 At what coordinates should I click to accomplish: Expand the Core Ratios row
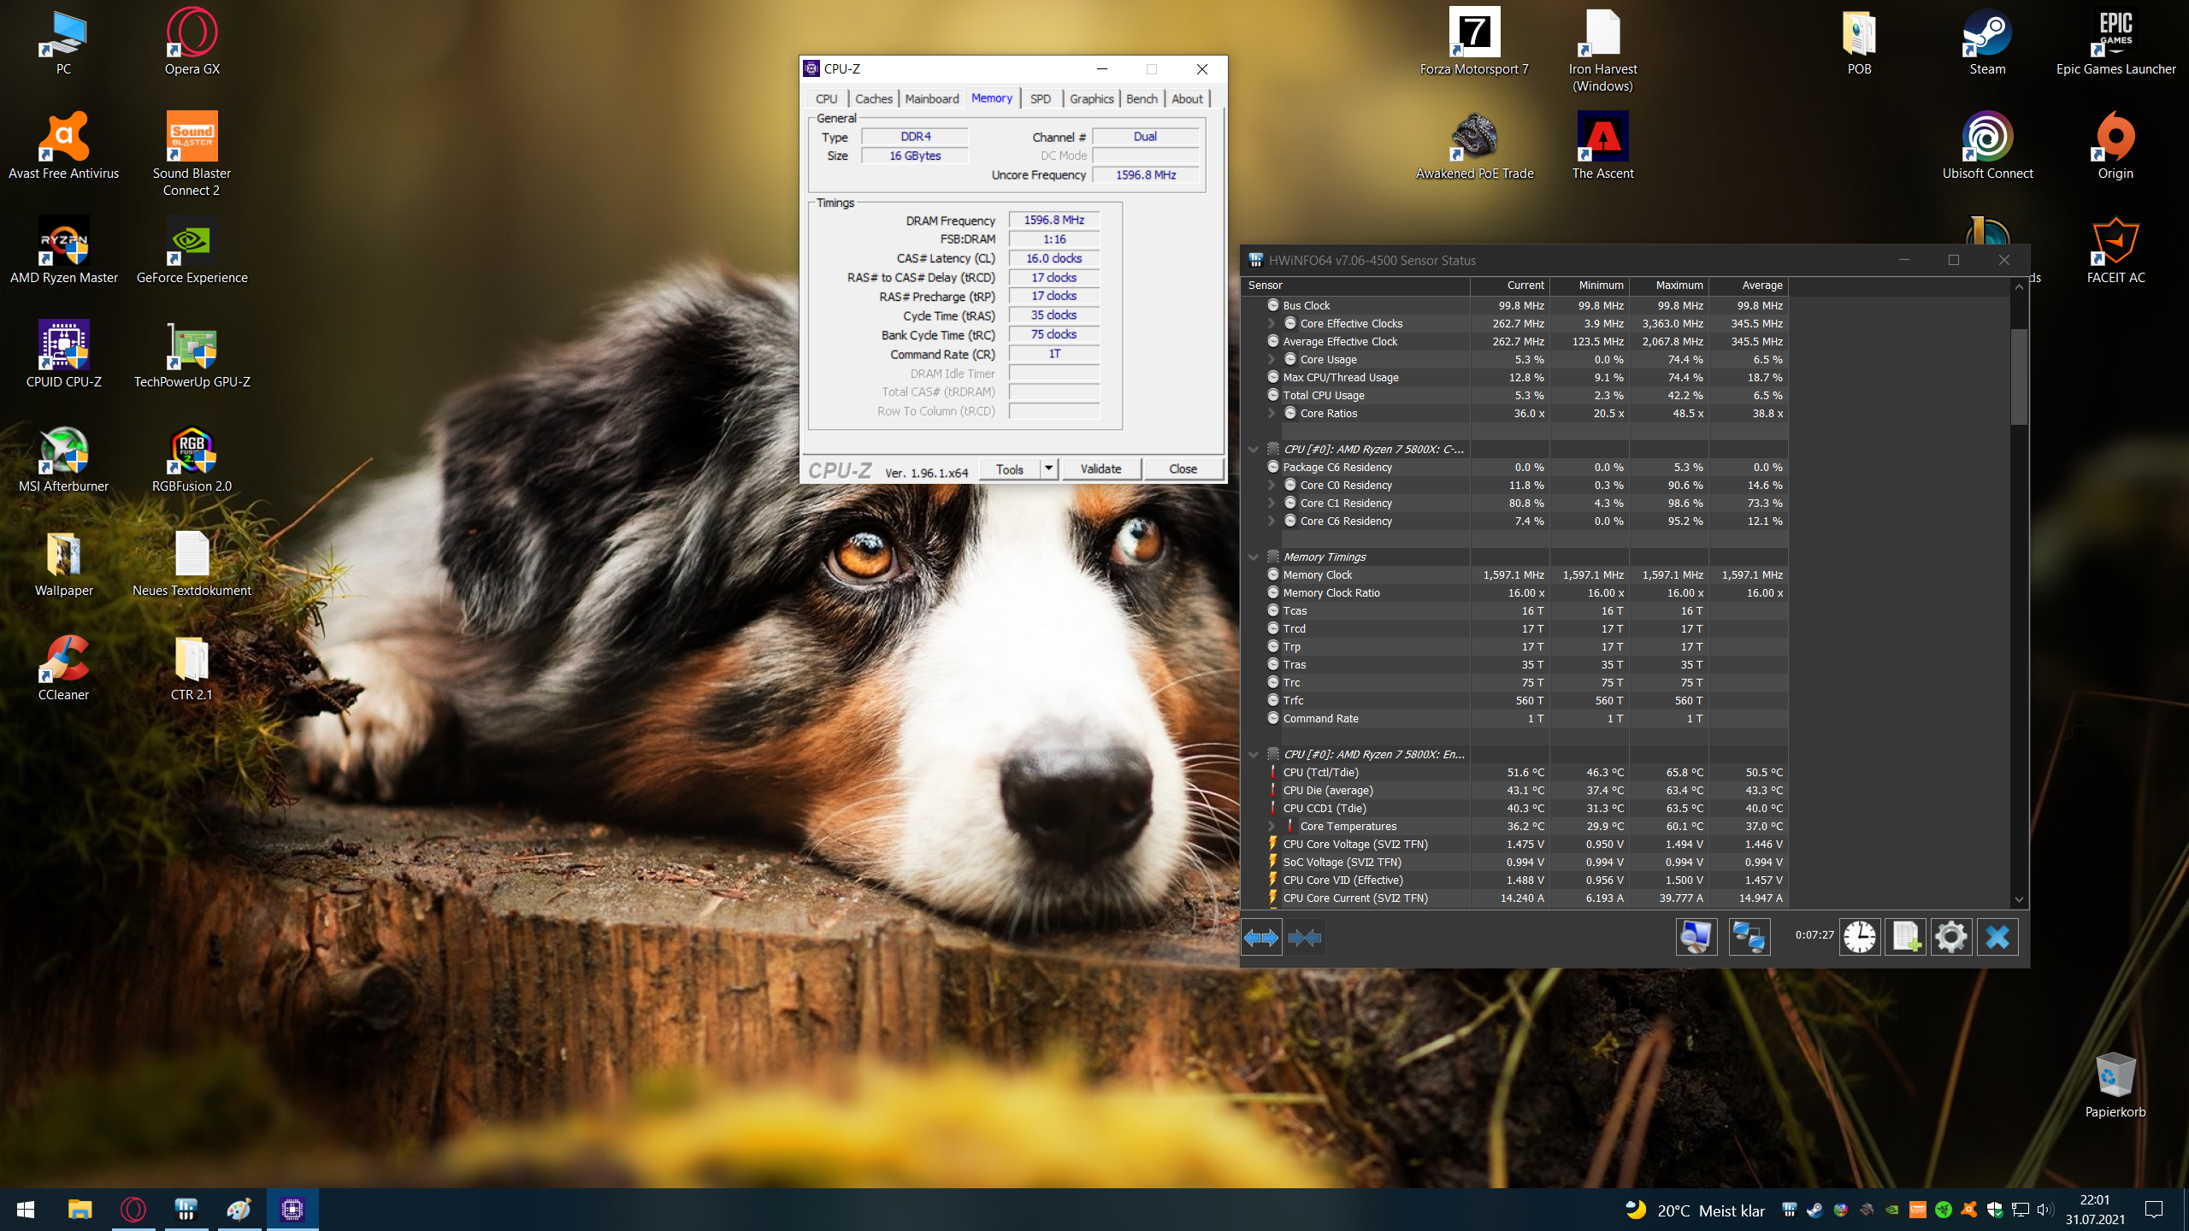[x=1272, y=413]
